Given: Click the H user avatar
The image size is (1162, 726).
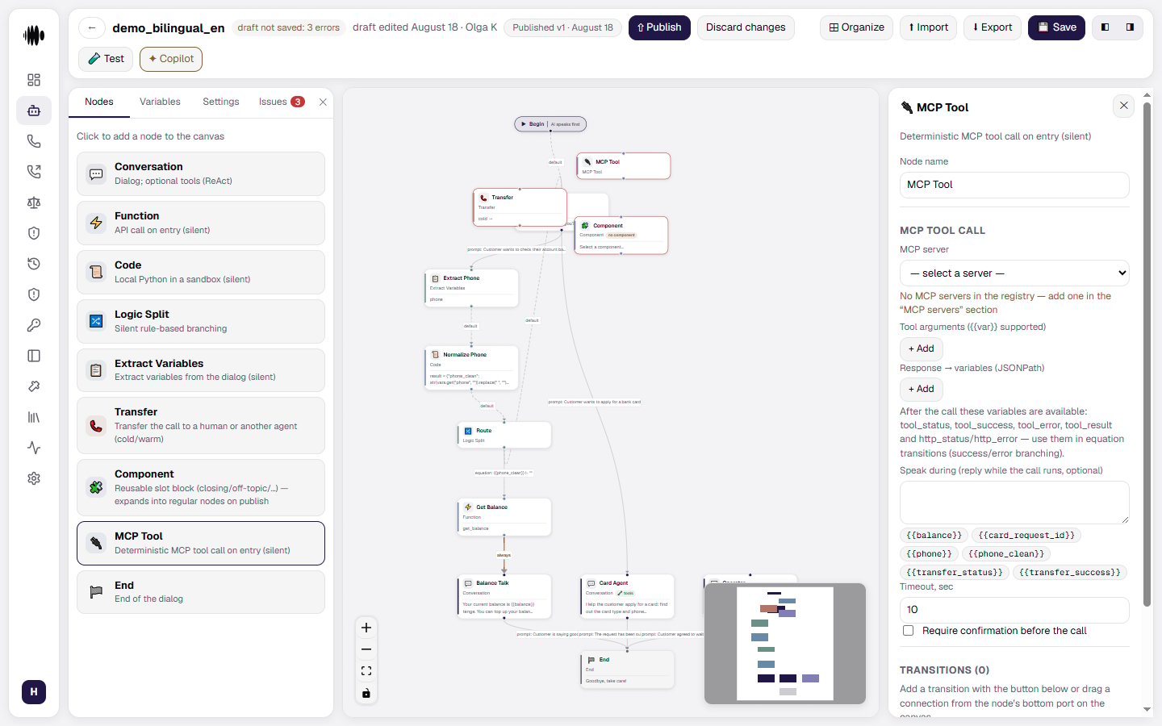Looking at the screenshot, I should [34, 691].
